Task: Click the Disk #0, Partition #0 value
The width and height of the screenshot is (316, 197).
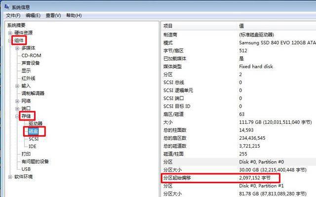Action: [x=261, y=162]
